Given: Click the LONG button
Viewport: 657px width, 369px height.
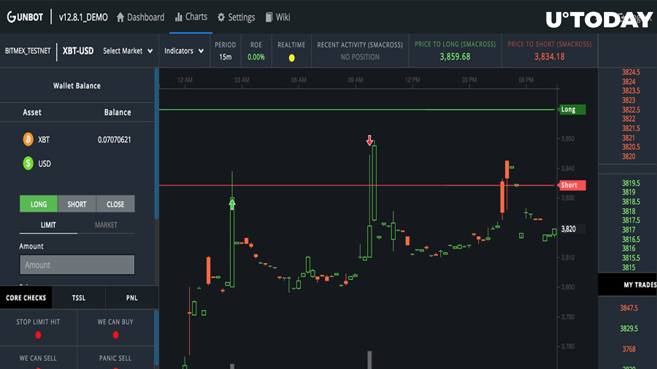Looking at the screenshot, I should point(39,204).
